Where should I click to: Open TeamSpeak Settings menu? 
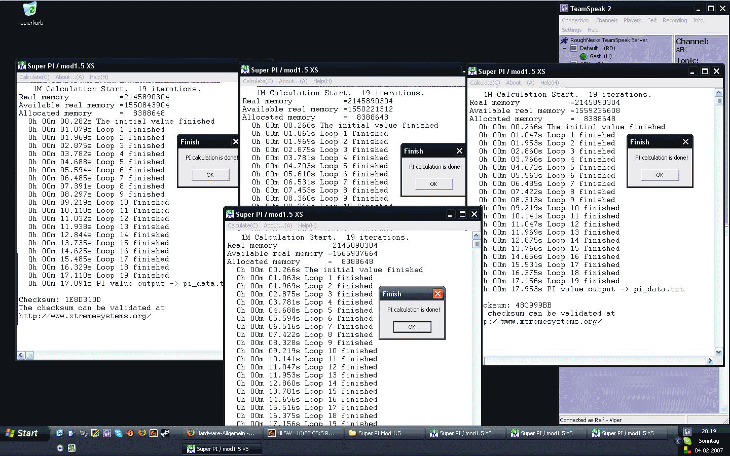pyautogui.click(x=571, y=30)
